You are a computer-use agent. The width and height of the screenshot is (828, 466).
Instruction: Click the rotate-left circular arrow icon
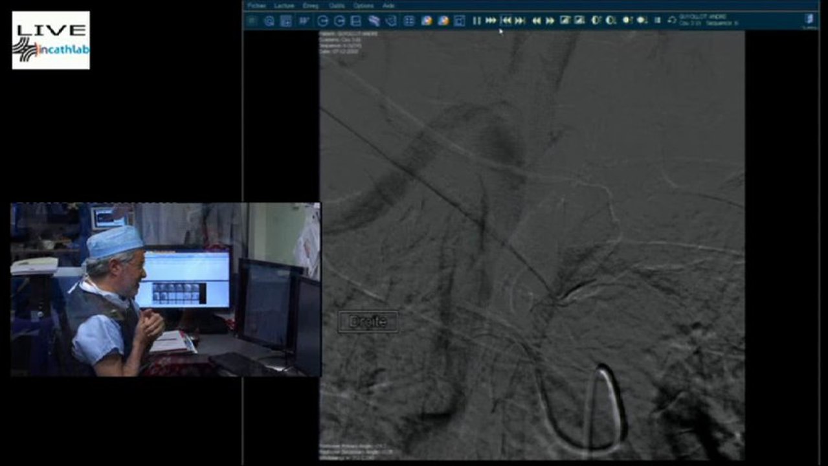pos(322,21)
